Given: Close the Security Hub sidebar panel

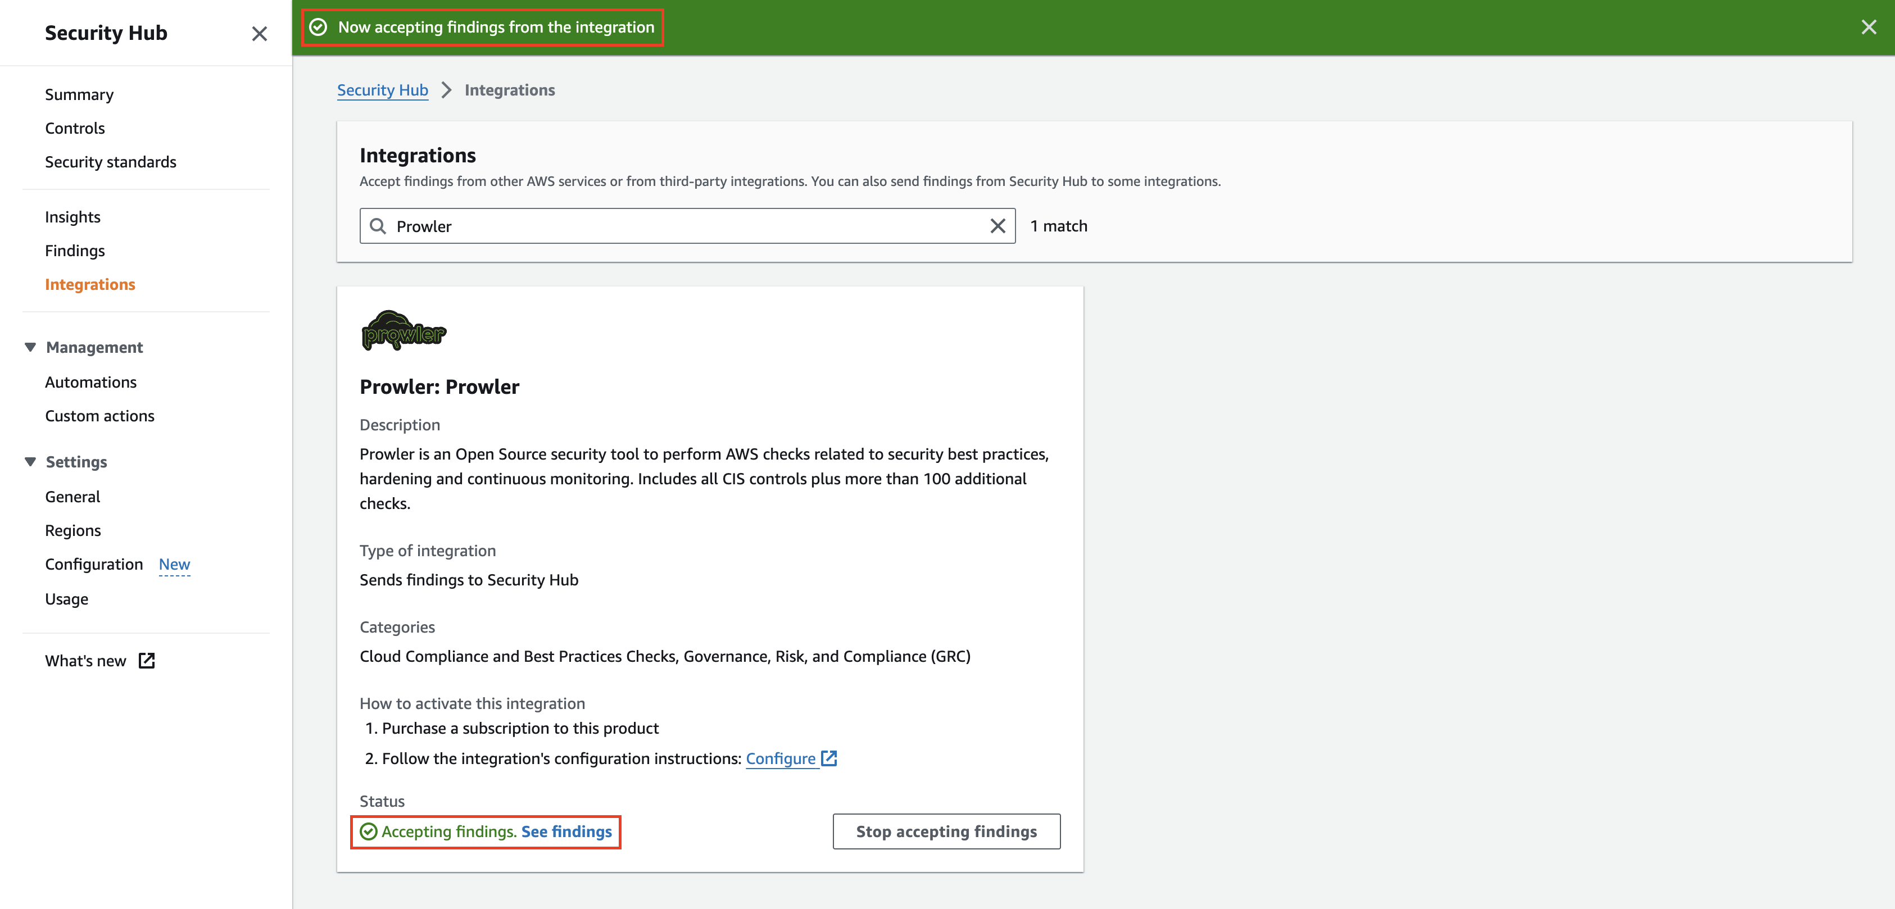Looking at the screenshot, I should [x=259, y=34].
